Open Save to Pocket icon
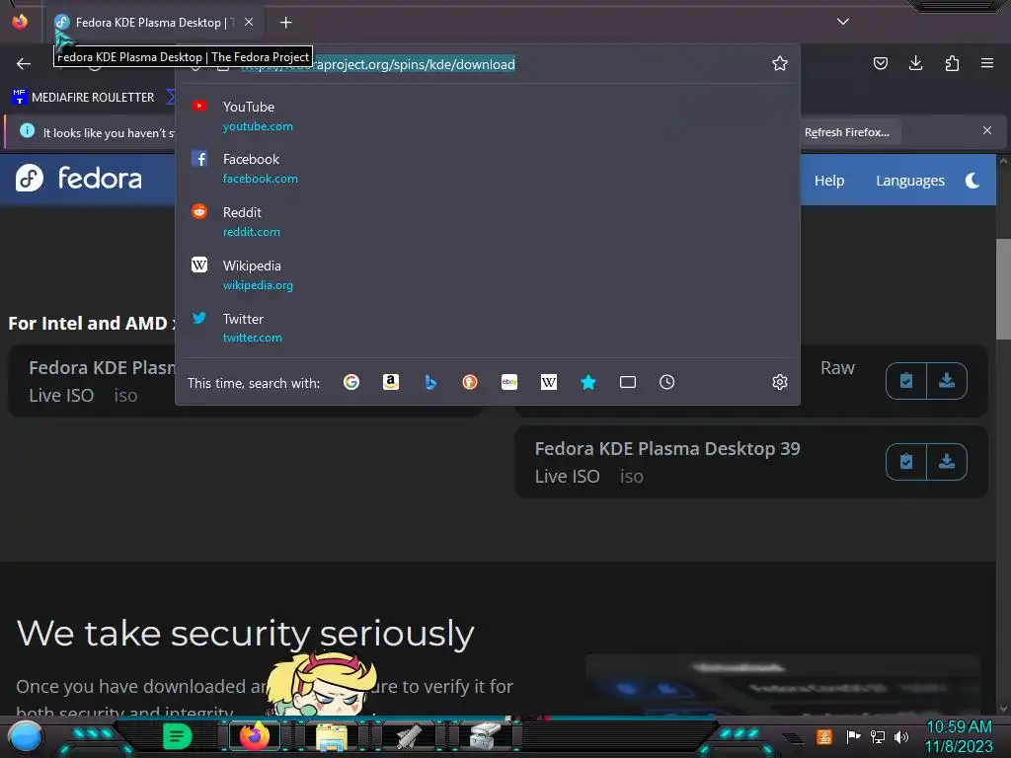1011x758 pixels. click(880, 63)
